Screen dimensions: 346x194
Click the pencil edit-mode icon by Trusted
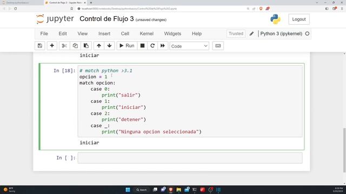pyautogui.click(x=251, y=33)
